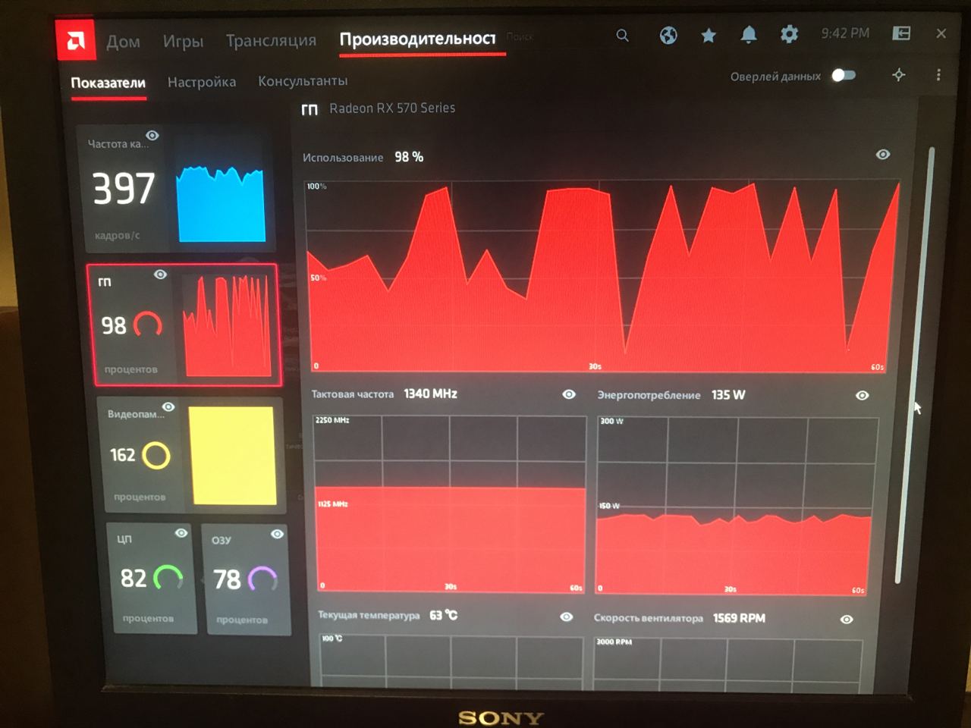Toggle eye icon for Тактовая частота graph
Screen dimensions: 971x728
click(x=569, y=394)
